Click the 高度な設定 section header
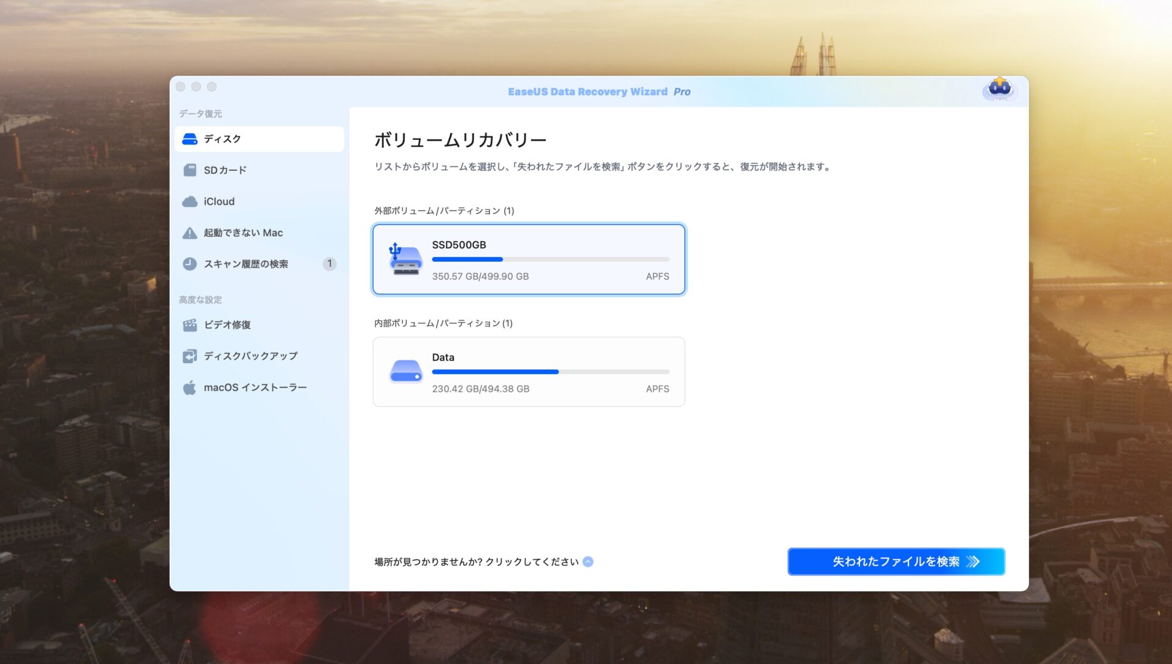This screenshot has height=664, width=1172. point(200,300)
